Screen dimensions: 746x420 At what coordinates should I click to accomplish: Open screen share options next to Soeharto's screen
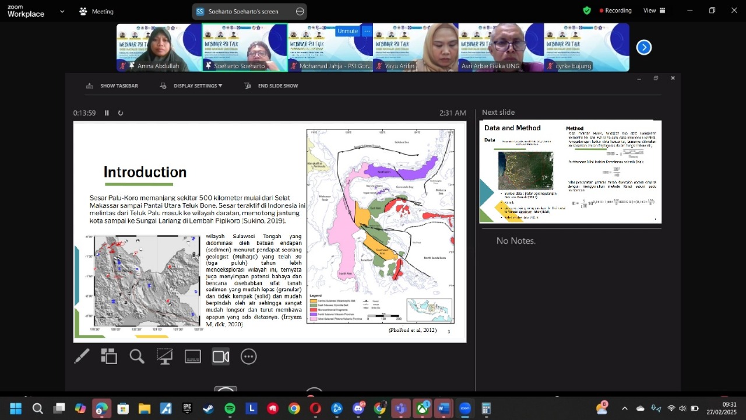click(x=300, y=11)
